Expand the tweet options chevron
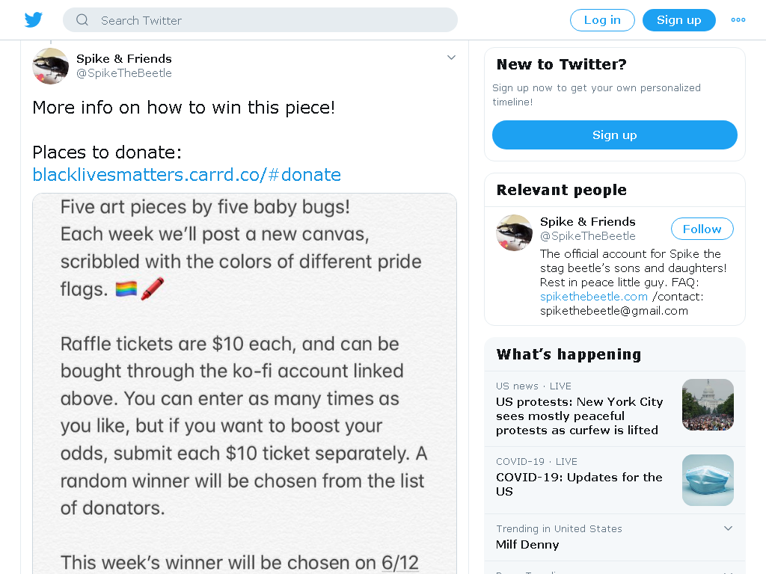 click(451, 58)
